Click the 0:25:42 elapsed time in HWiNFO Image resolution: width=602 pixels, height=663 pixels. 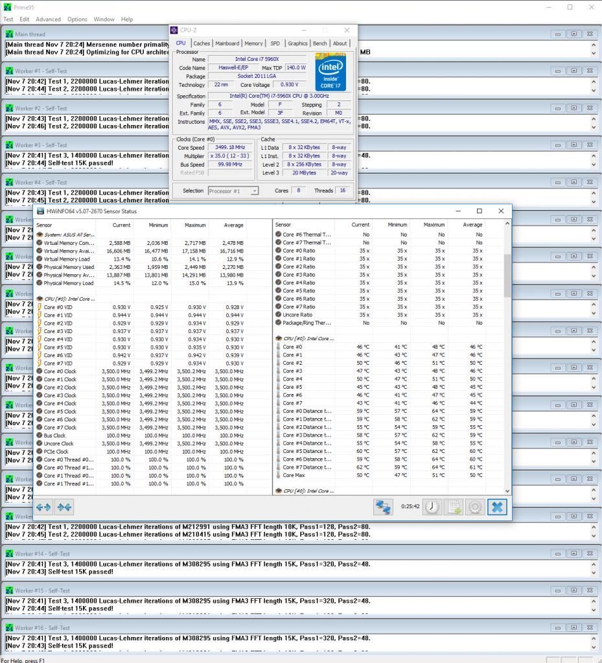coord(410,507)
